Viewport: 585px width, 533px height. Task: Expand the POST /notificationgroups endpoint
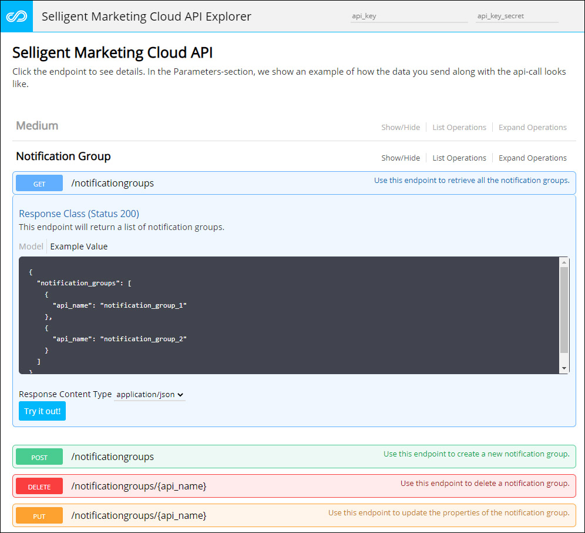tap(112, 457)
